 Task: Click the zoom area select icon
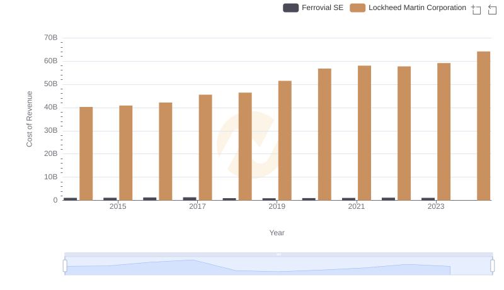(476, 9)
